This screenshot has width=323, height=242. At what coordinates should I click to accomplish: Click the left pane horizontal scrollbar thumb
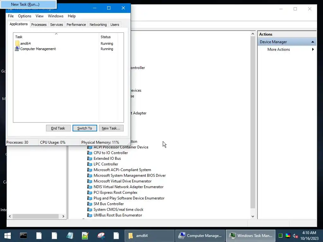click(35, 216)
